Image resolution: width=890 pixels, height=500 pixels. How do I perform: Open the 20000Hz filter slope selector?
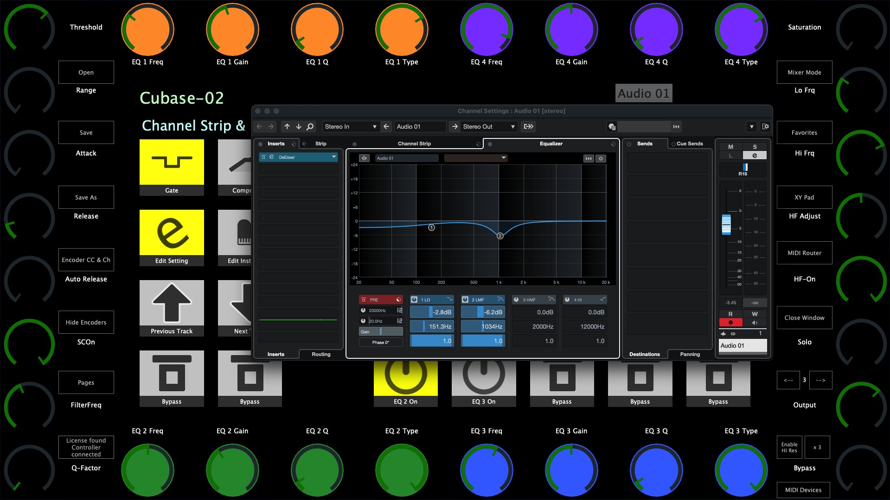[399, 310]
